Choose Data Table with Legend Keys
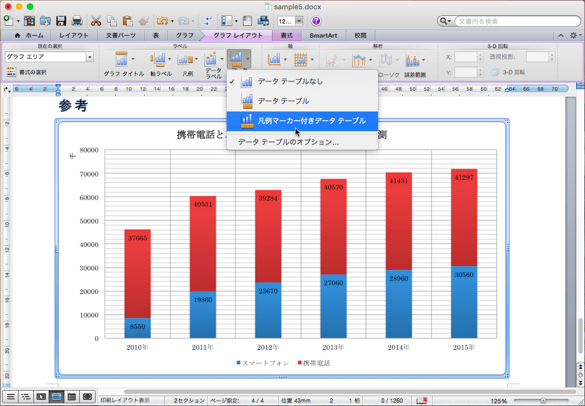This screenshot has width=585, height=406. (x=302, y=121)
